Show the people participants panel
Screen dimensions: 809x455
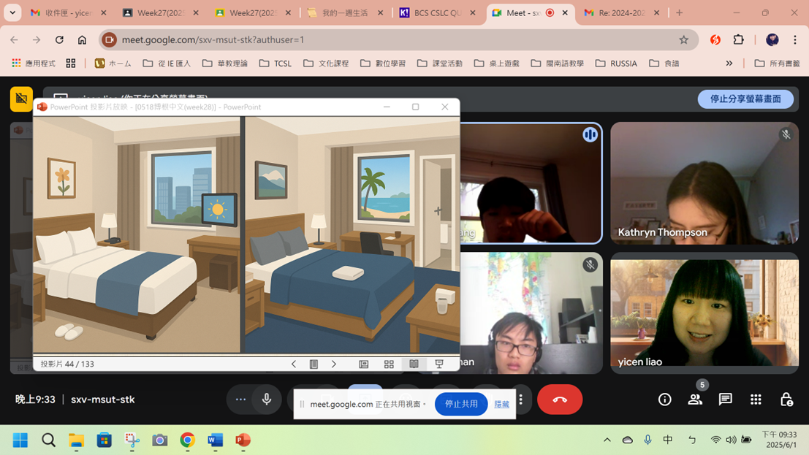click(x=695, y=399)
